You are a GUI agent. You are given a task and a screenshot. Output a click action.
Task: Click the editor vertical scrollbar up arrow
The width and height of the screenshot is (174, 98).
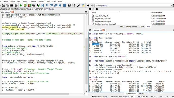86,15
